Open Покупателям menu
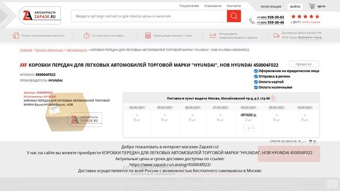340x191 pixels. (189, 6)
